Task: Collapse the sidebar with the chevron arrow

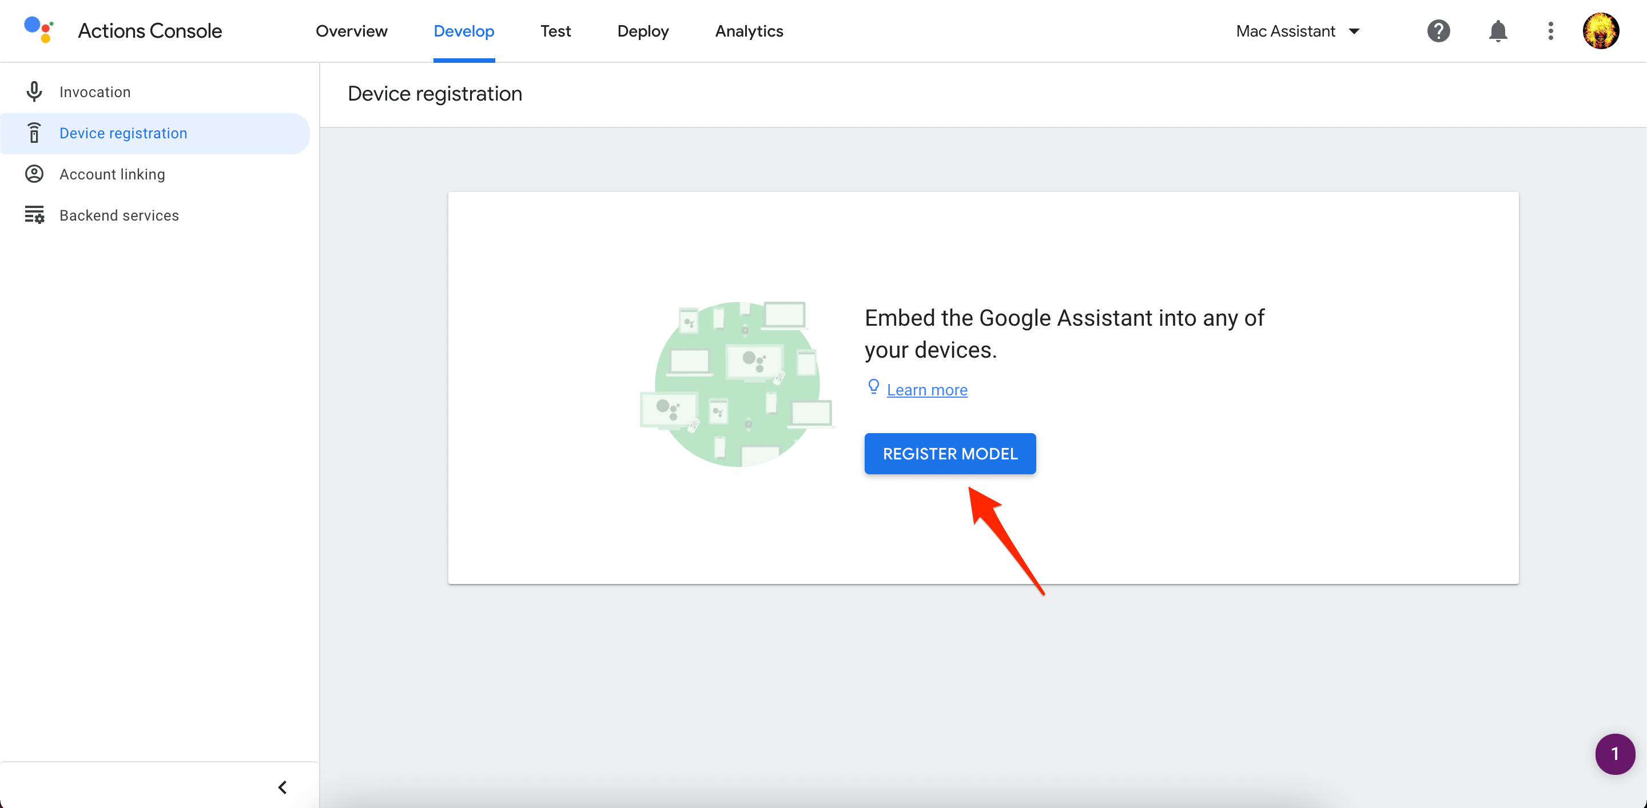Action: pos(282,787)
